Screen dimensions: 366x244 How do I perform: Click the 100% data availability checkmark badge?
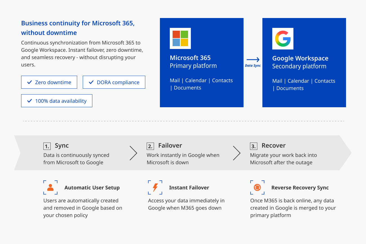(x=57, y=101)
